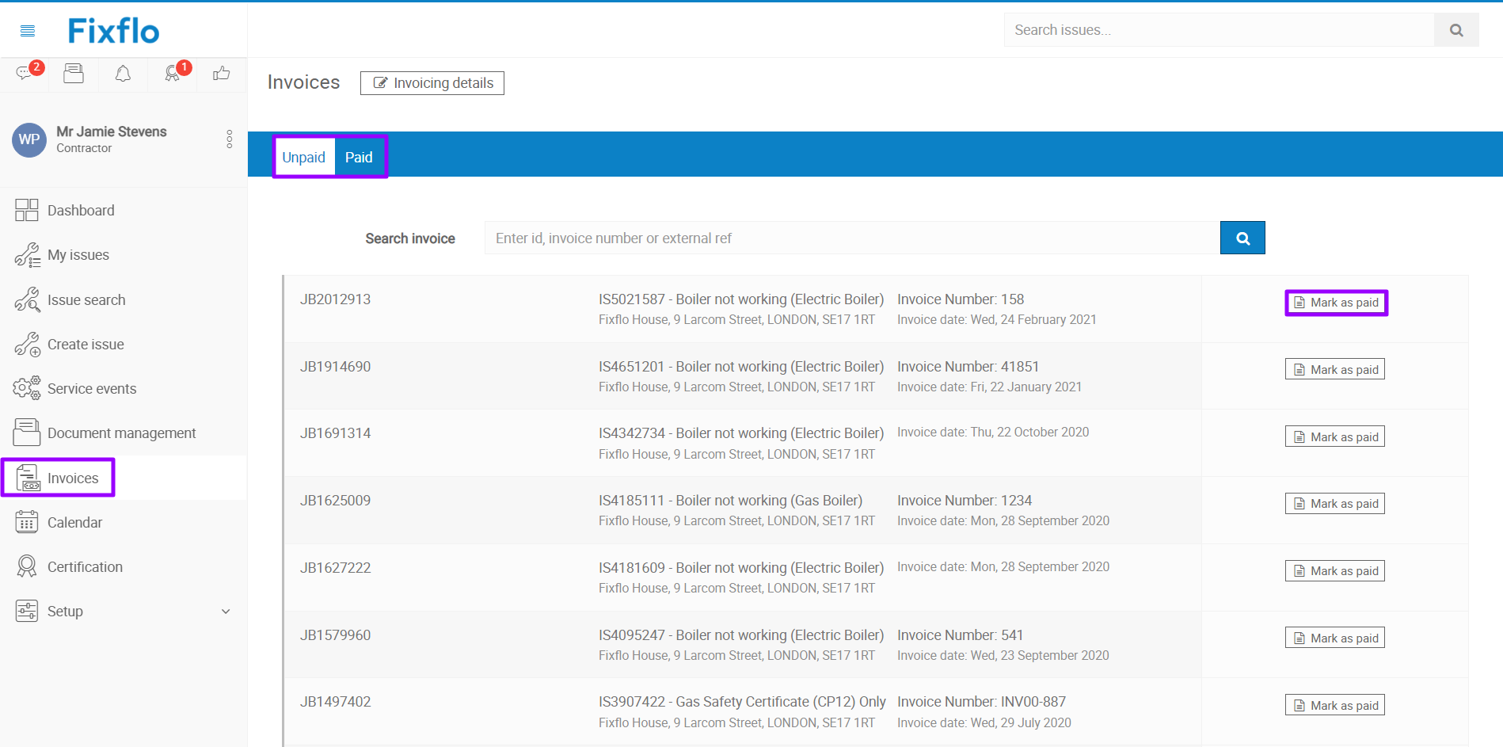Mark invoice INV00-887 as paid
This screenshot has width=1503, height=747.
(x=1334, y=704)
